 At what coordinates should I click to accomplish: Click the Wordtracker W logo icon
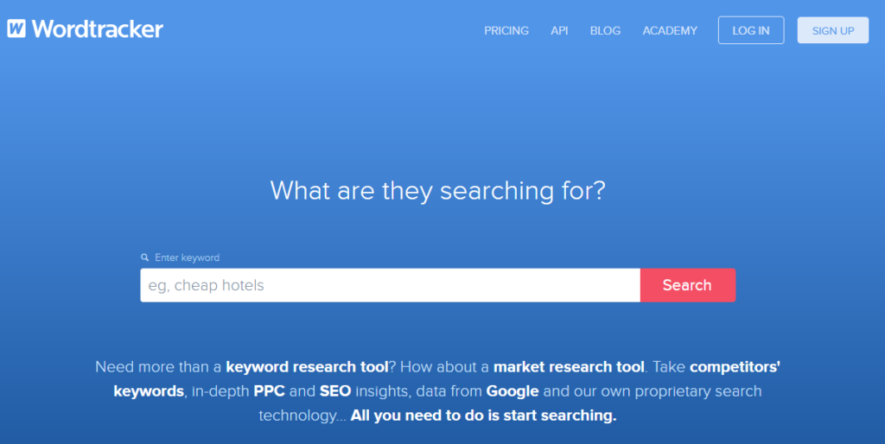pos(16,29)
